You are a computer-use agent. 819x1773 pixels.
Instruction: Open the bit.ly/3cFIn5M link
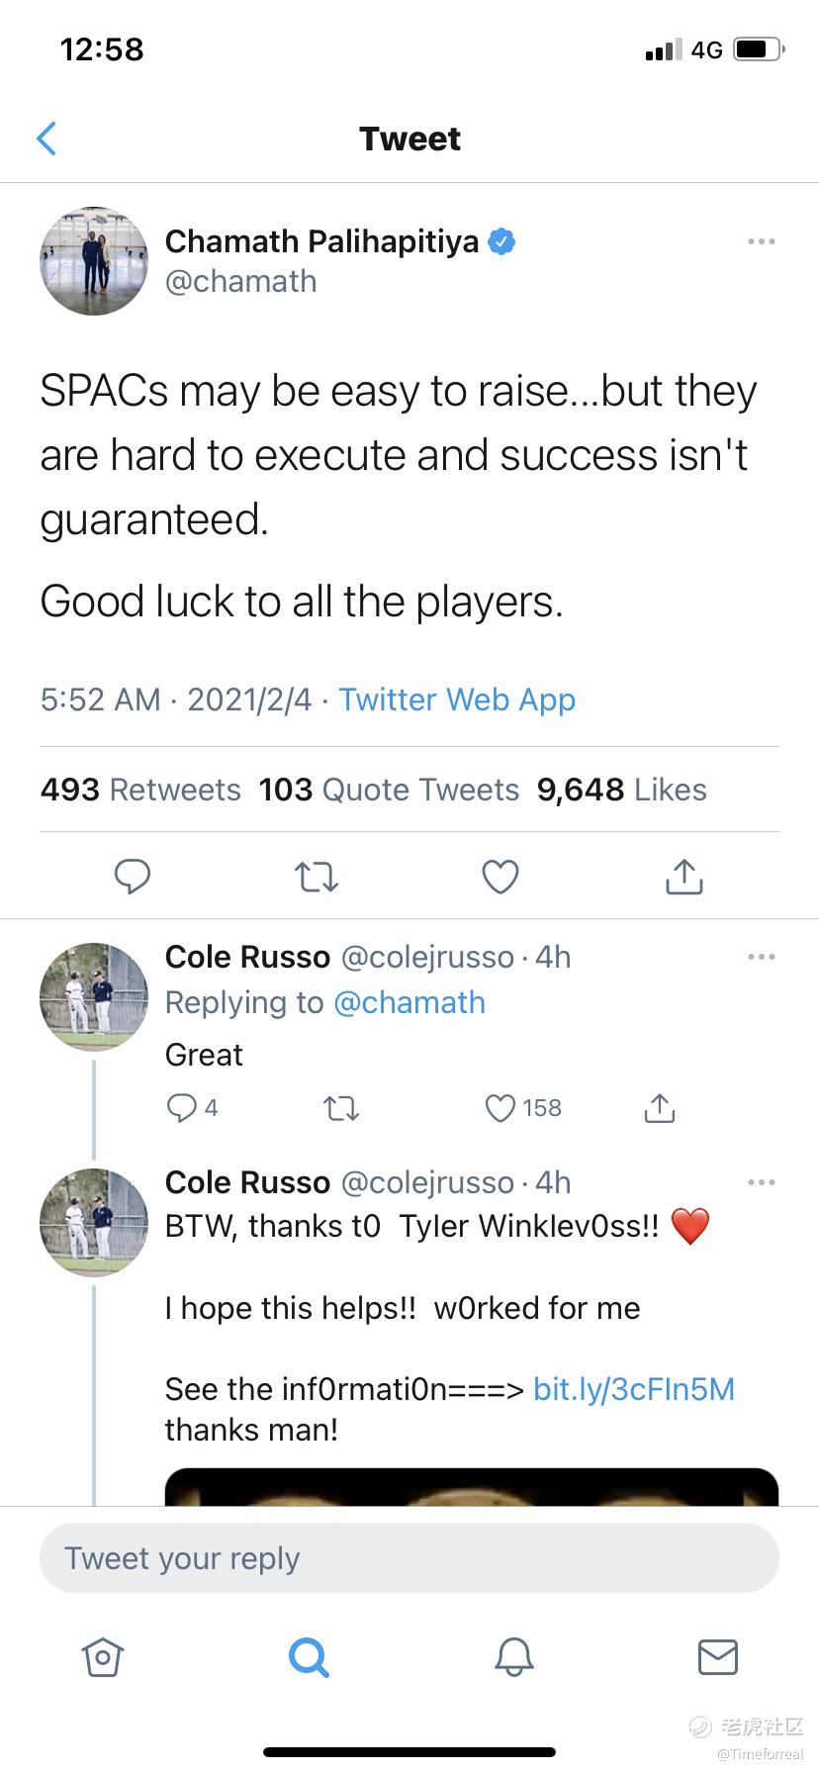click(634, 1389)
